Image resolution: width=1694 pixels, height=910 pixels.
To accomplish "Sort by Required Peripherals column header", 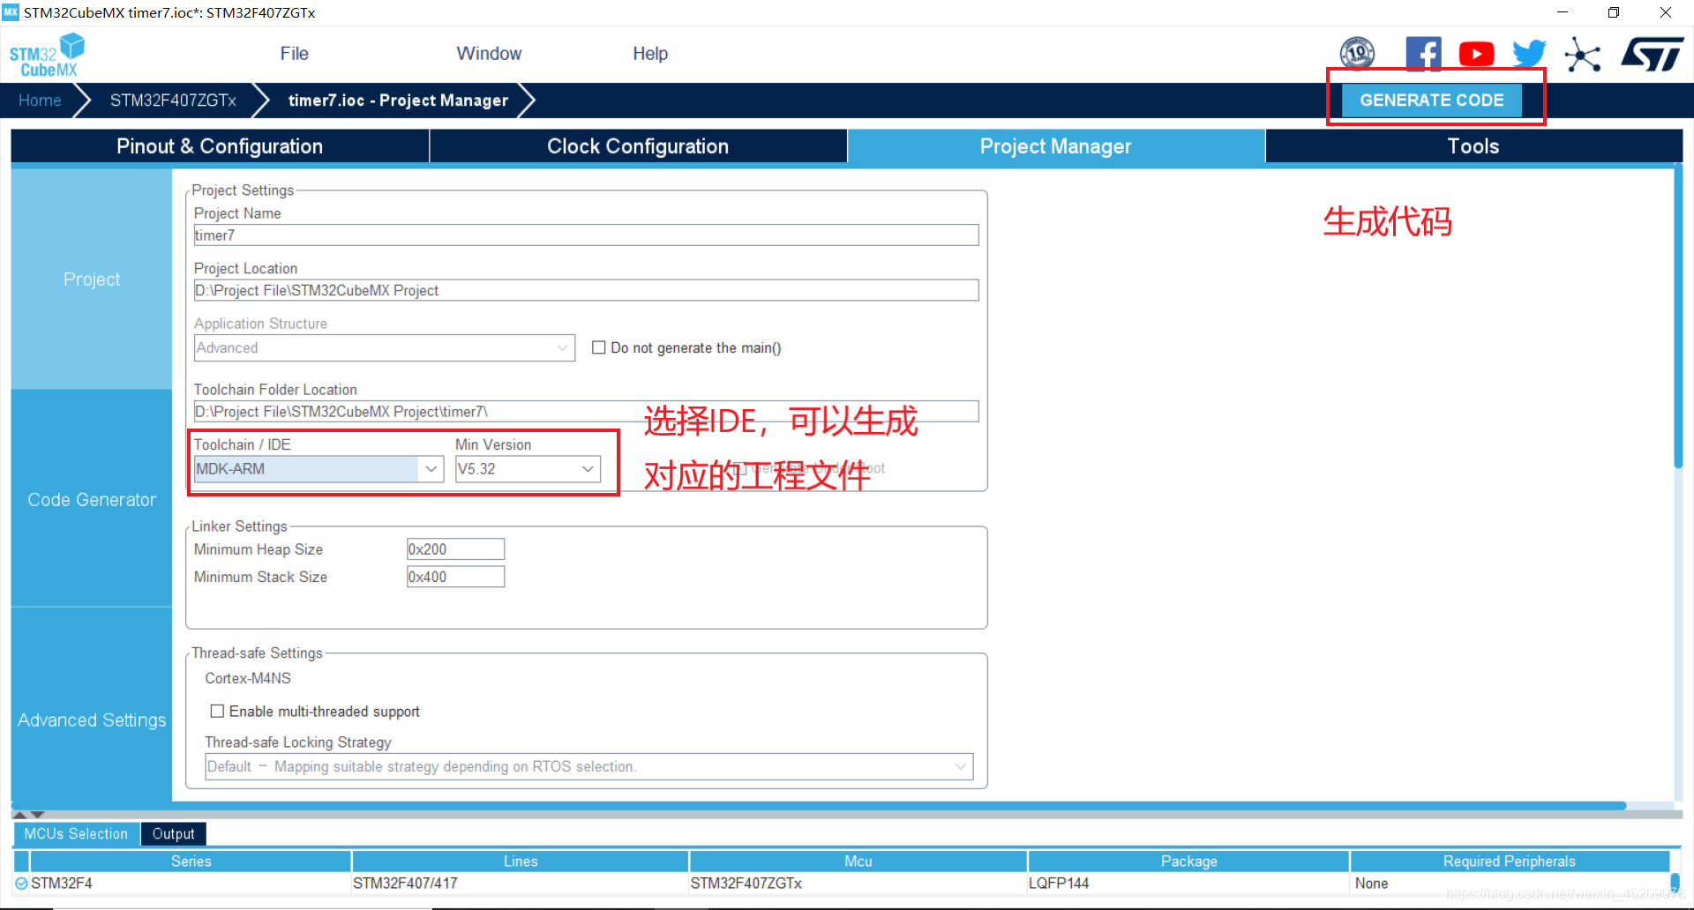I will click(x=1509, y=862).
